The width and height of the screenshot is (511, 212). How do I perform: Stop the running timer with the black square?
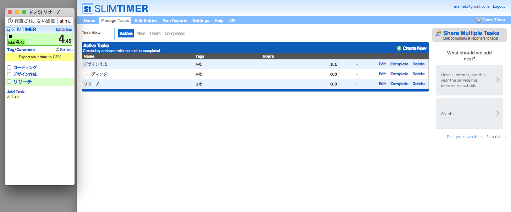pyautogui.click(x=10, y=36)
